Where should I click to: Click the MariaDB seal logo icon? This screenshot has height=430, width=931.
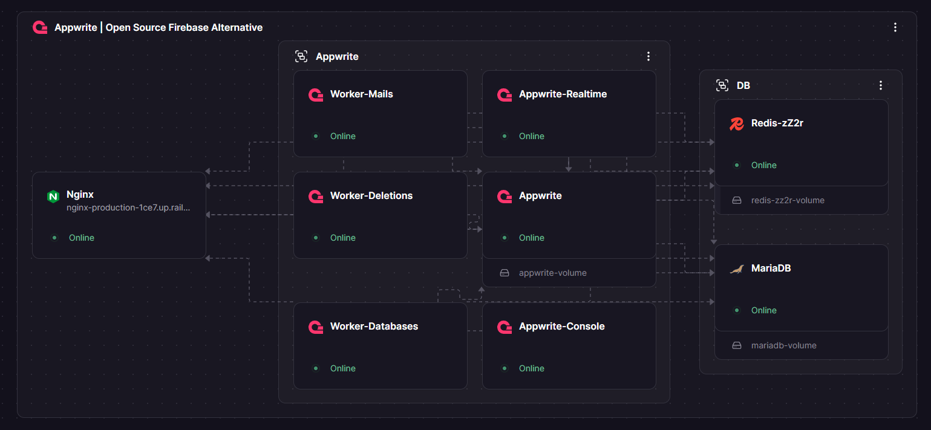(737, 269)
